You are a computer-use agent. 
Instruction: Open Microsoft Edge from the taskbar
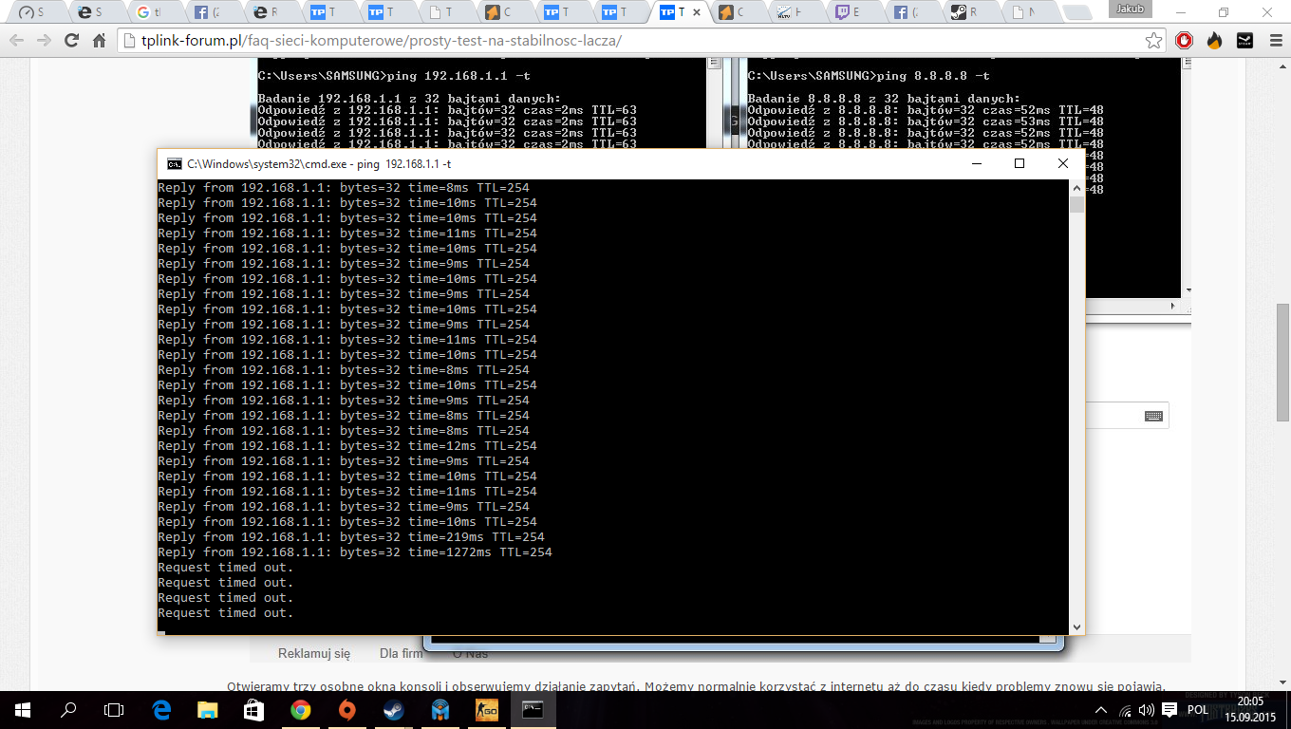161,709
